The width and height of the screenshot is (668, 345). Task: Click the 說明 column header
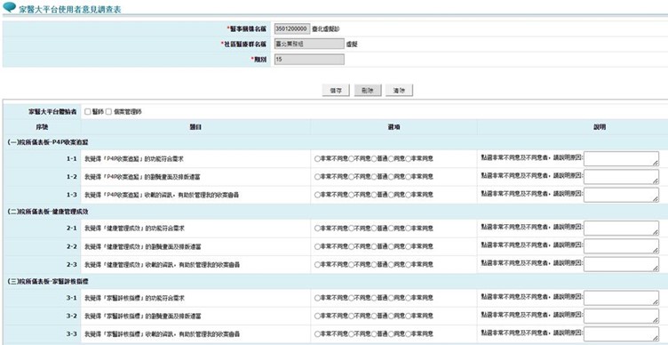tap(600, 127)
